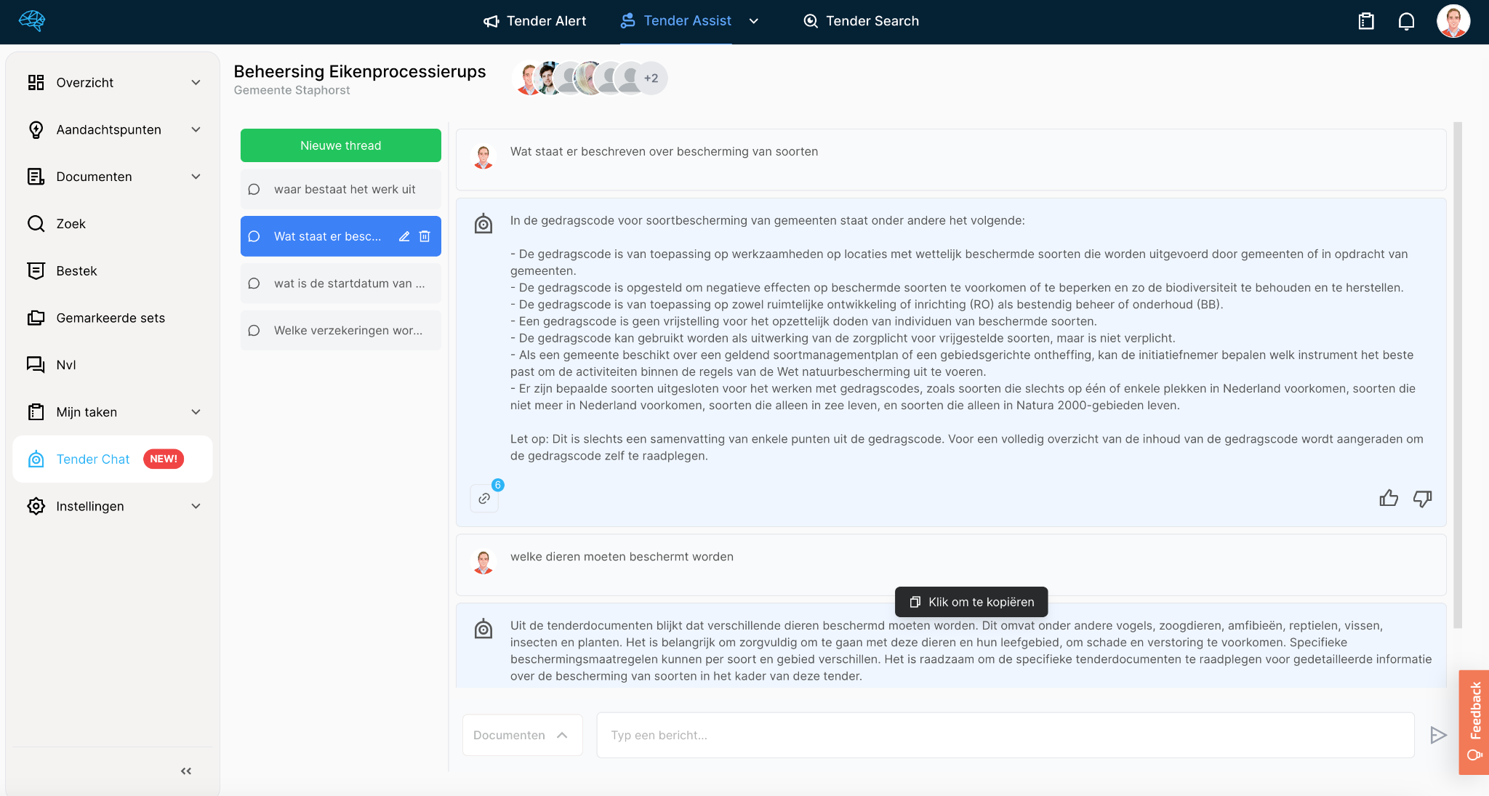Click the message input field
Viewport: 1489px width, 796px height.
click(x=1003, y=735)
